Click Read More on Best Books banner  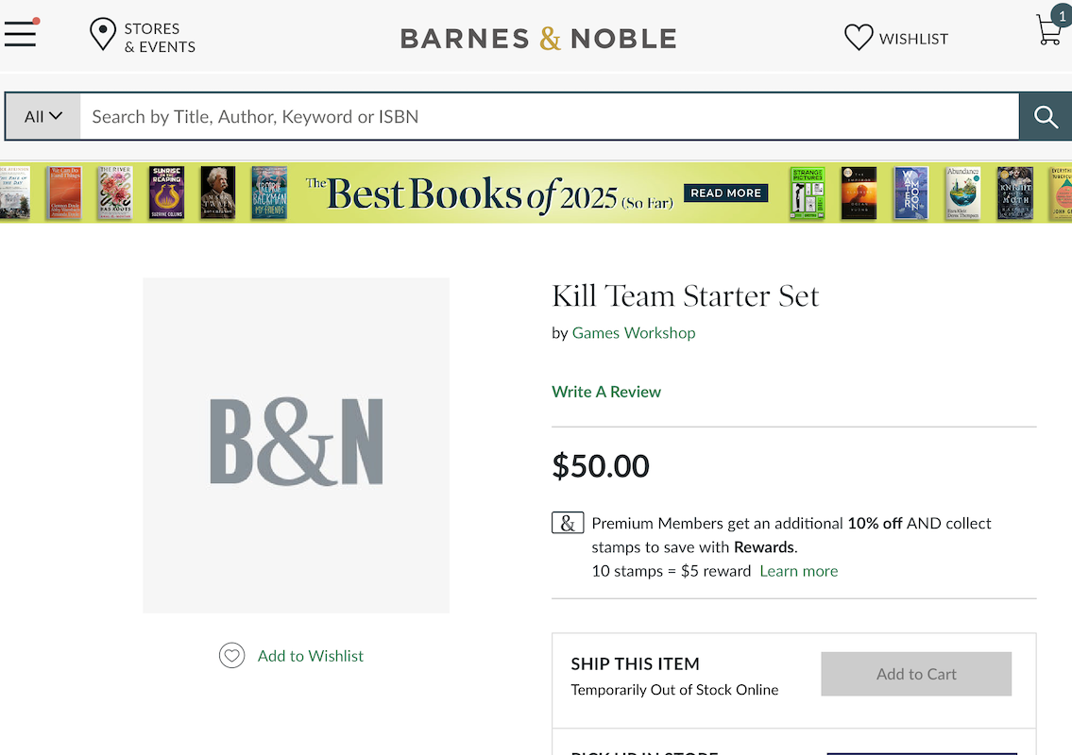[725, 193]
